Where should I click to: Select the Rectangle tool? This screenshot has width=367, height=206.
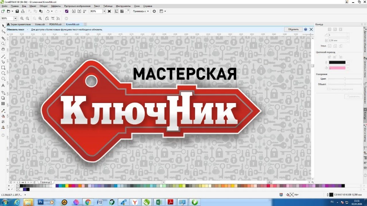coord(3,67)
